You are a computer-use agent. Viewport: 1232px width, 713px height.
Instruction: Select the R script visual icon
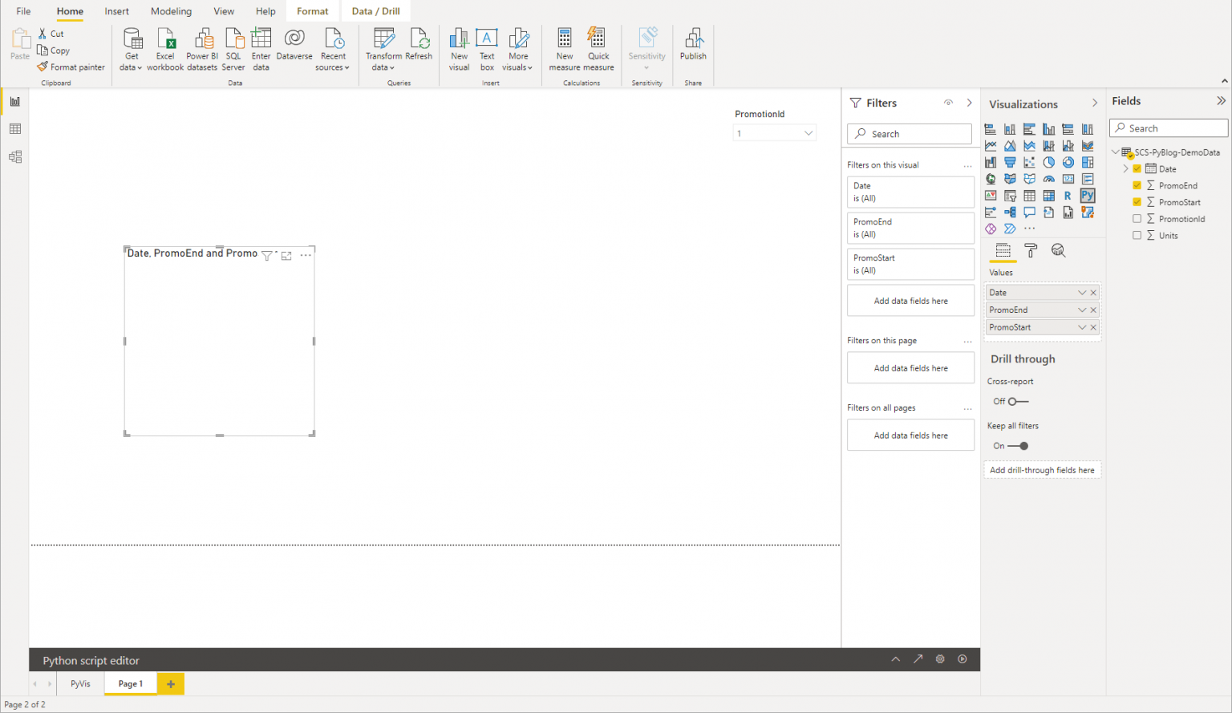click(x=1068, y=195)
